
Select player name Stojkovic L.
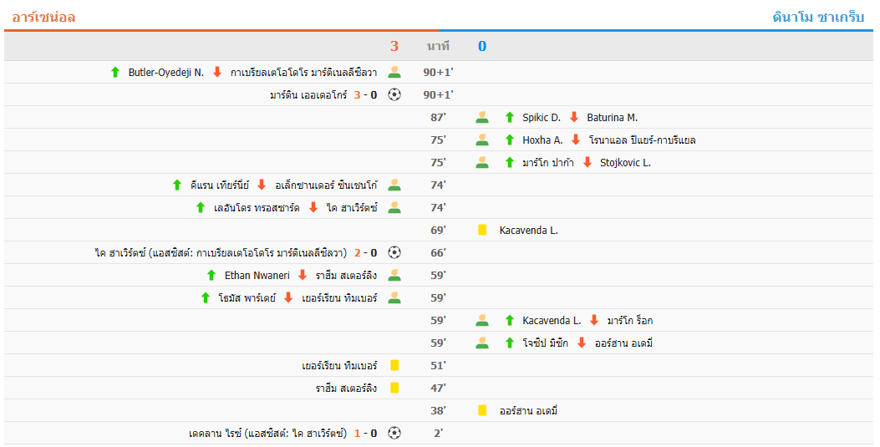click(x=625, y=163)
